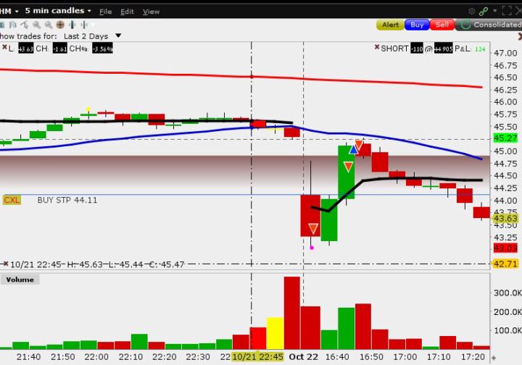522x365 pixels.
Task: Click the highlighted 10/21 22:45 time label
Action: (x=257, y=357)
